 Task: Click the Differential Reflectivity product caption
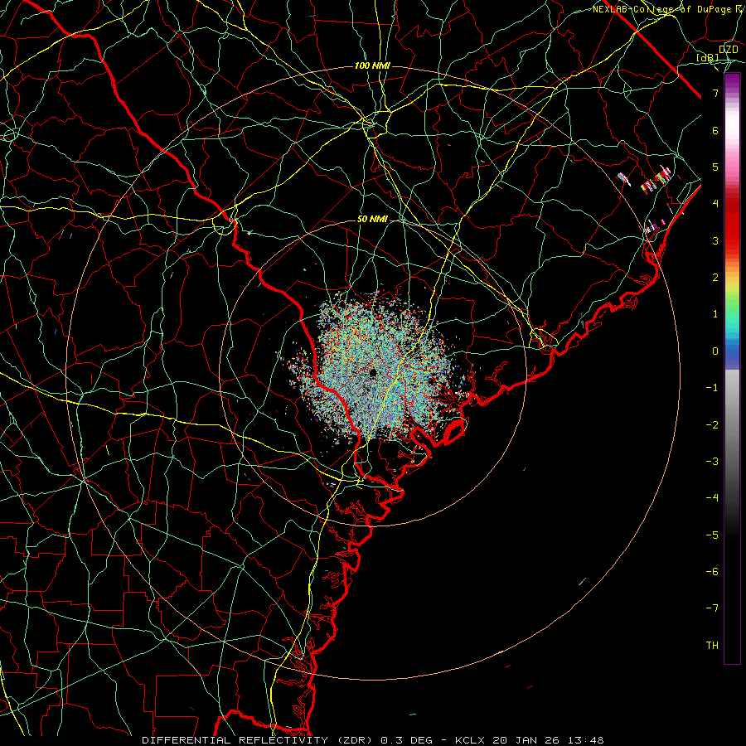[x=373, y=740]
